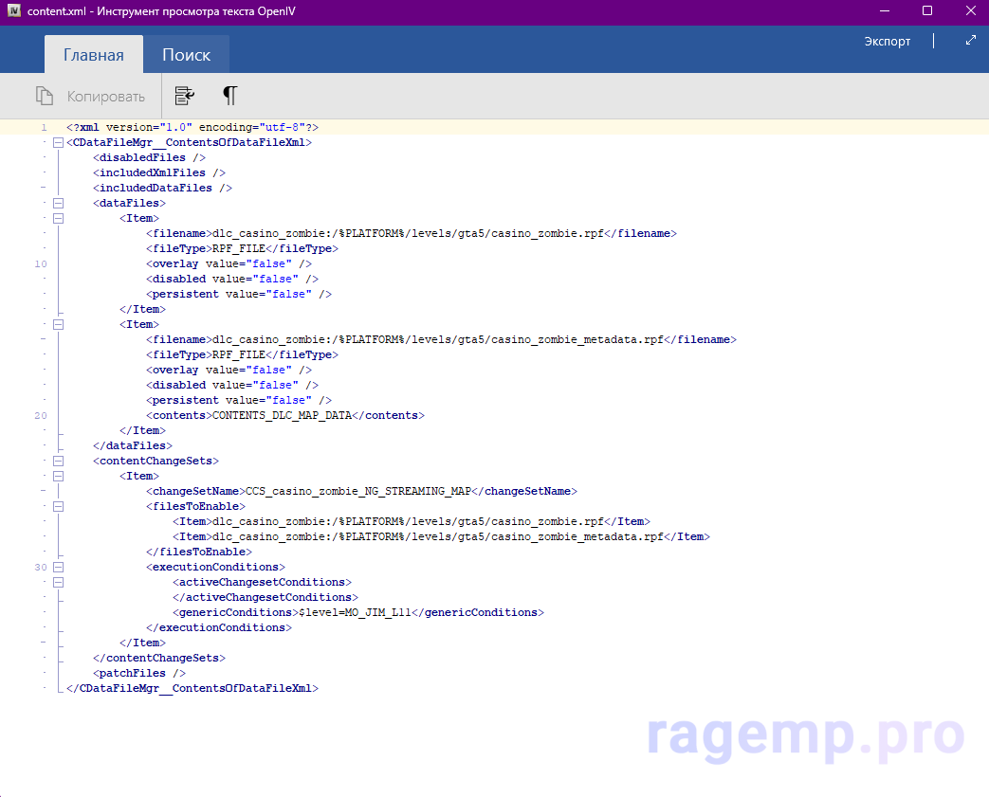Fold the executionConditions block

click(59, 567)
